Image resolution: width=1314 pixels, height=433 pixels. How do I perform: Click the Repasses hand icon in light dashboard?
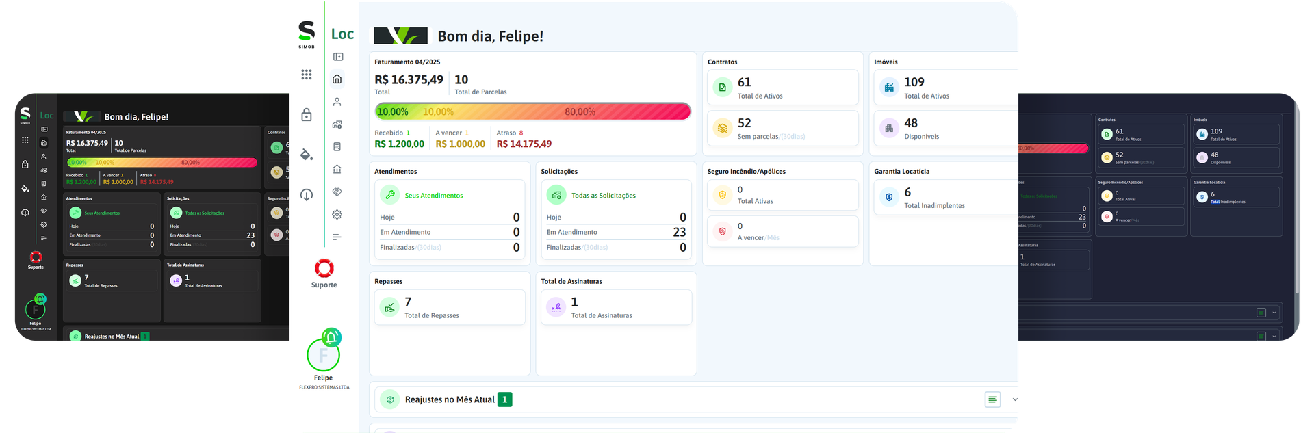coord(389,307)
